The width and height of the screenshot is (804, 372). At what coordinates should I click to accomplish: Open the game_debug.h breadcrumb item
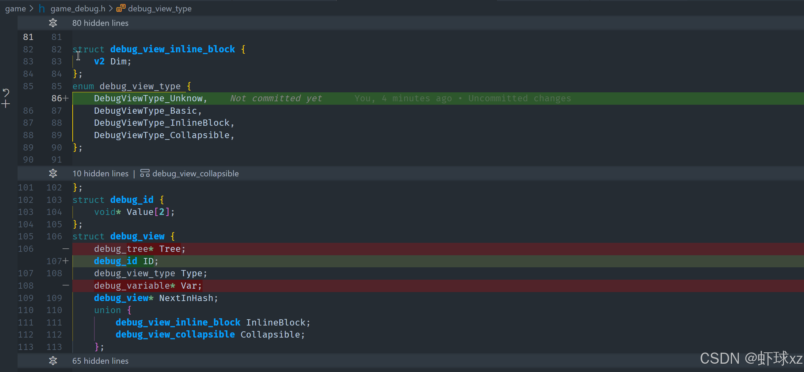(x=78, y=9)
